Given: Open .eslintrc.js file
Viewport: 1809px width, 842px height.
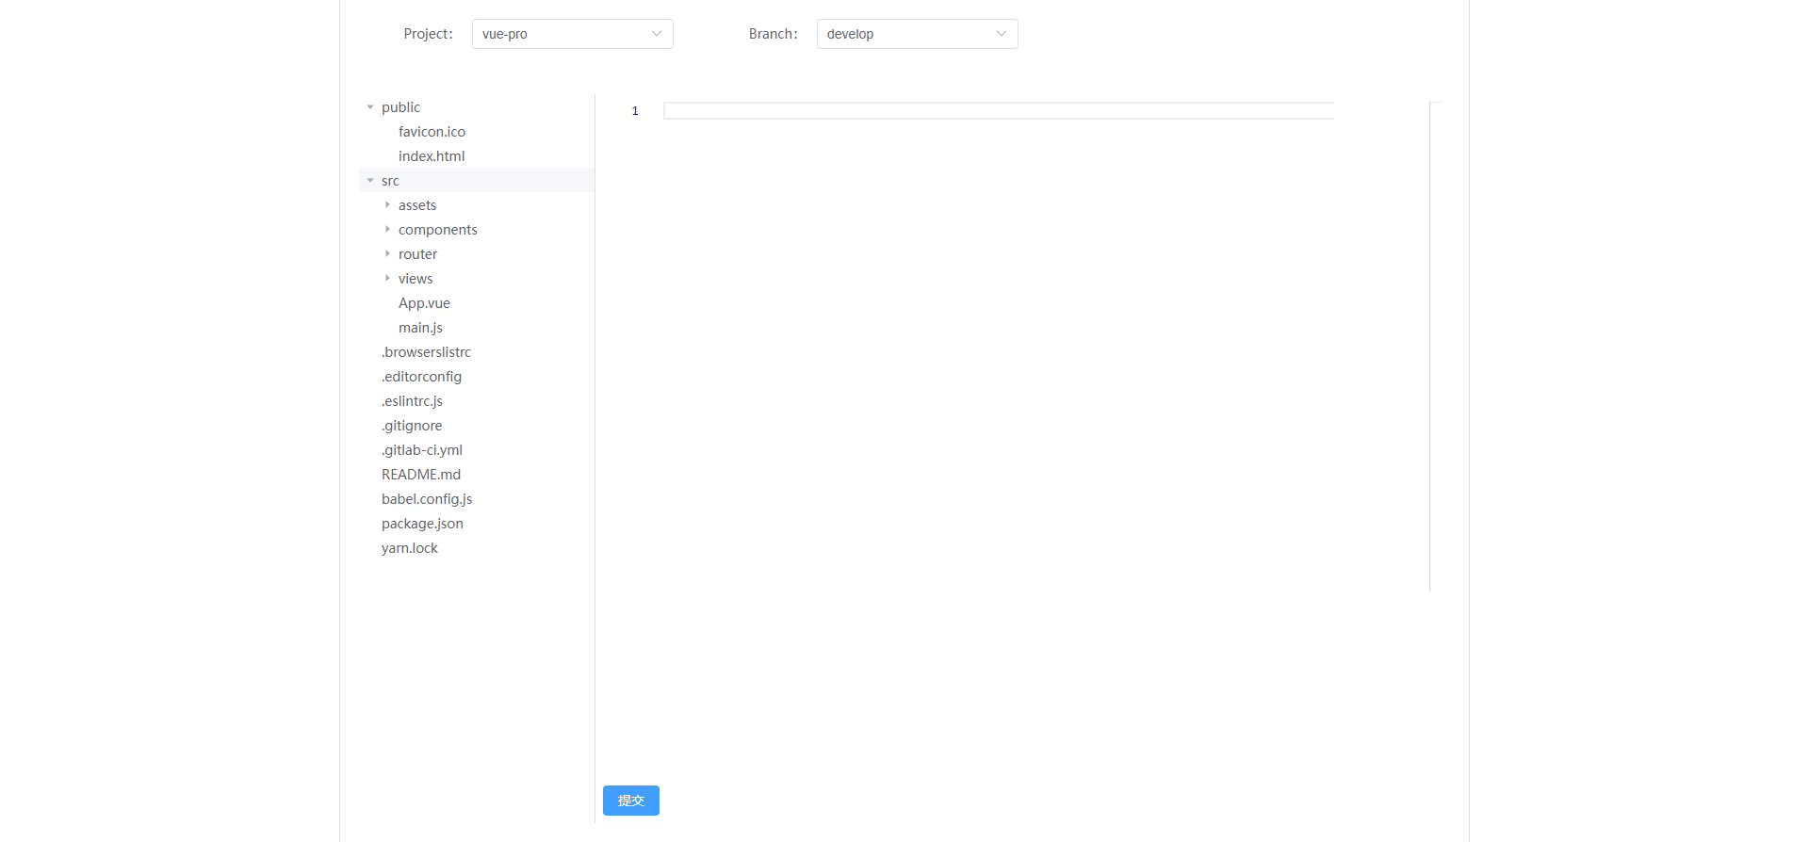Looking at the screenshot, I should click(x=412, y=401).
